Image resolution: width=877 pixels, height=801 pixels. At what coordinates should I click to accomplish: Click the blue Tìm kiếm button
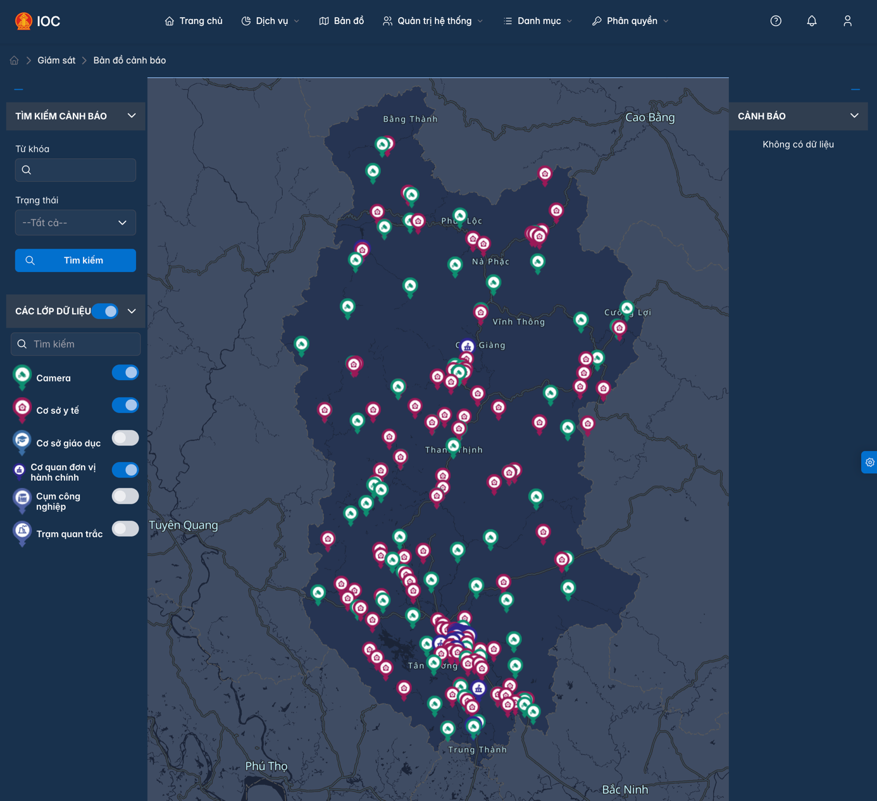75,261
